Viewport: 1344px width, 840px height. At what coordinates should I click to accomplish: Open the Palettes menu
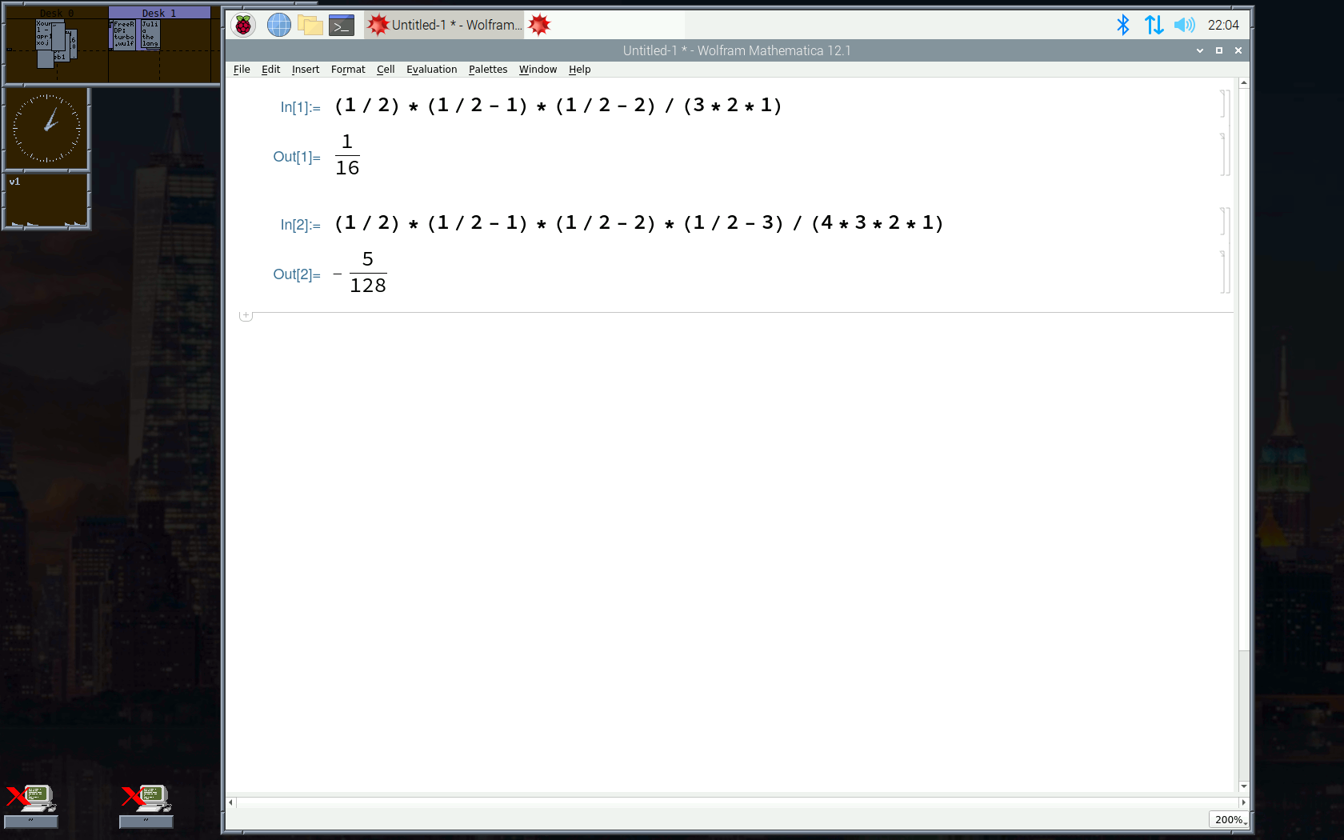tap(488, 70)
